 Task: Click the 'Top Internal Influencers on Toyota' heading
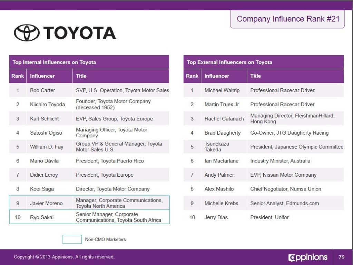54,62
